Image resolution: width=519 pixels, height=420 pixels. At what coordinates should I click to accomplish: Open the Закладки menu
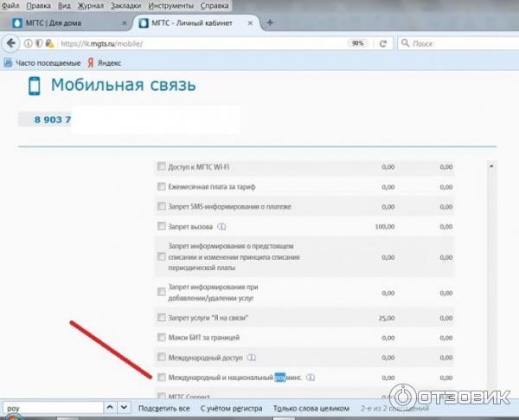[x=125, y=5]
